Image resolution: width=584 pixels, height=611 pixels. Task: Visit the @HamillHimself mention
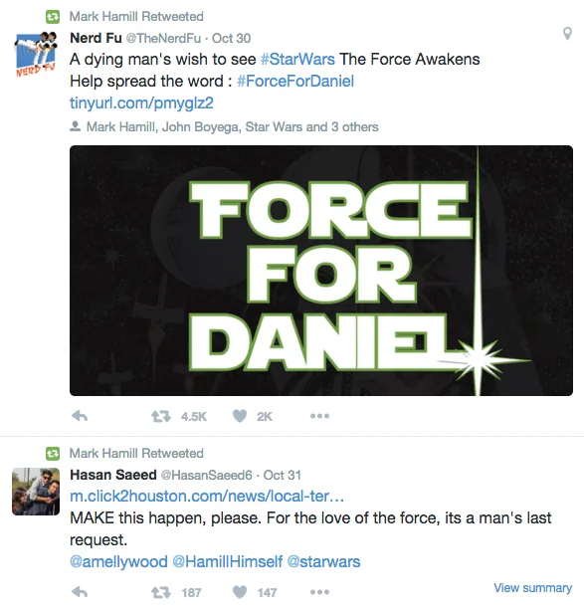227,562
